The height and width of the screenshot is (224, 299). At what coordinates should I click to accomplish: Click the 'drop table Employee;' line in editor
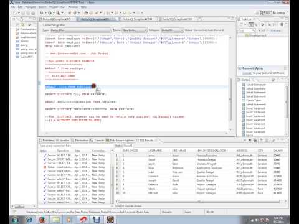tap(62, 46)
